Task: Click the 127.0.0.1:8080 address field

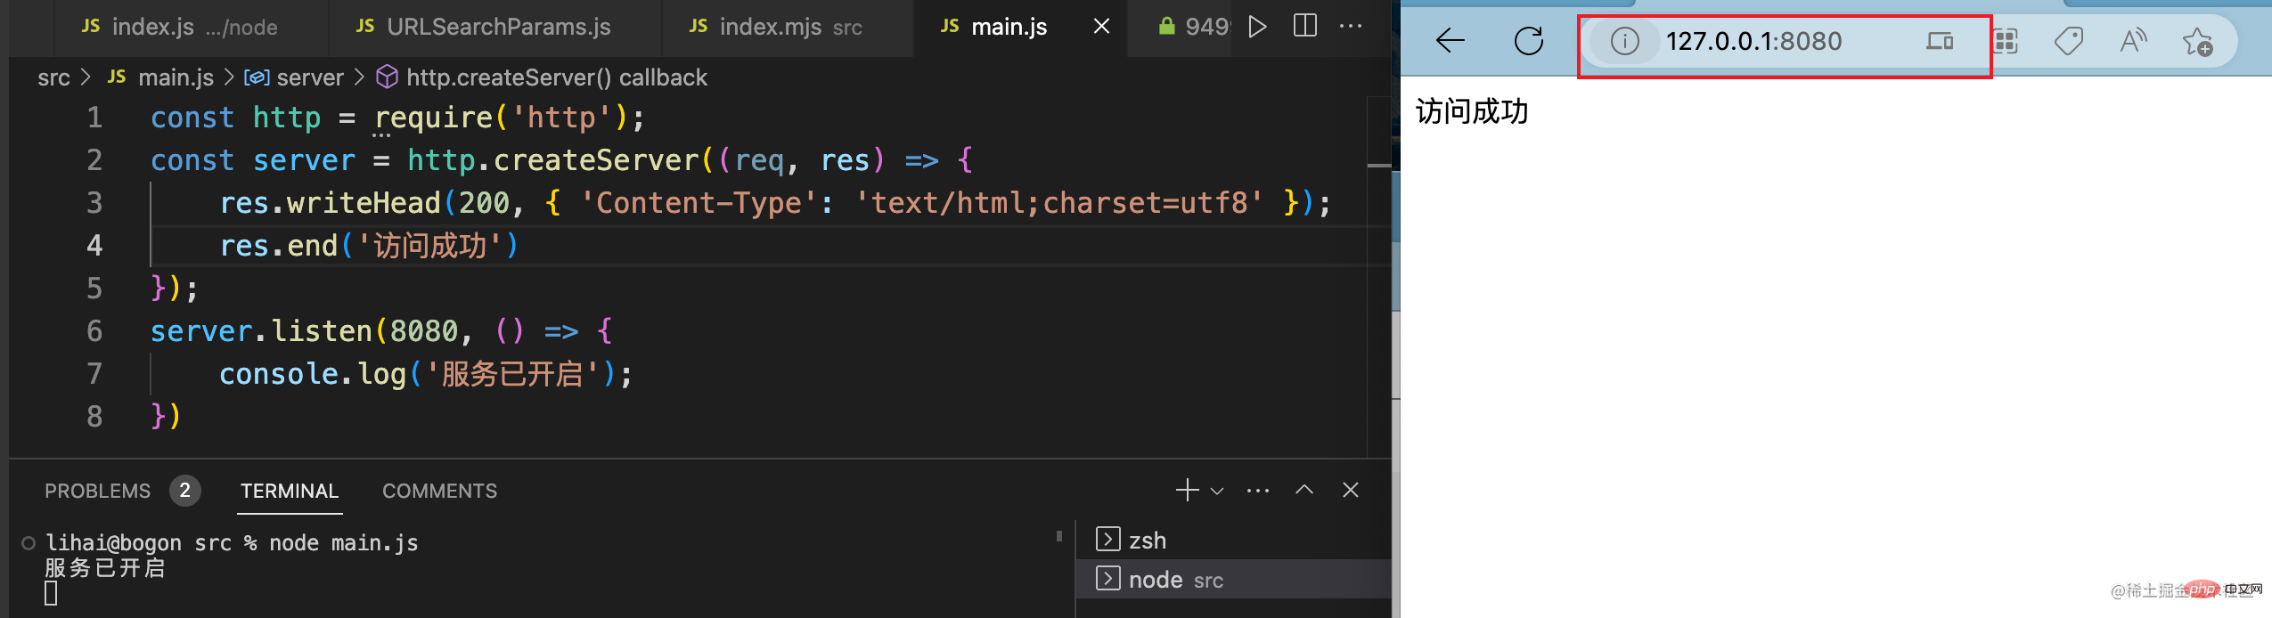Action: [1753, 41]
